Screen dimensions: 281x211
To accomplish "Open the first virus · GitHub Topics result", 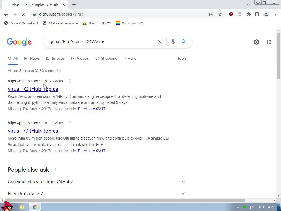I will click(x=33, y=89).
